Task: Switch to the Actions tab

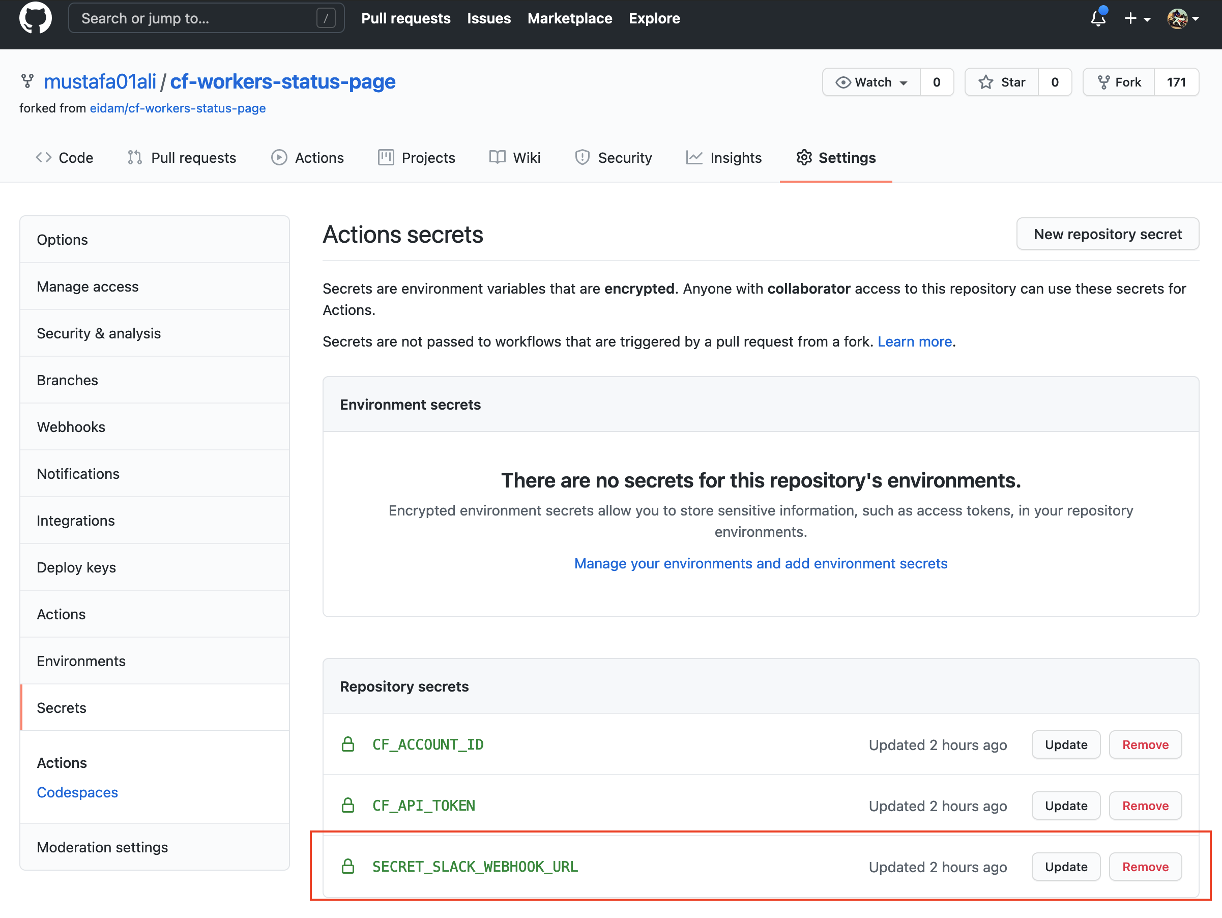Action: click(x=308, y=158)
